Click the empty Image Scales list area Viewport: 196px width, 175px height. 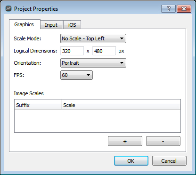pos(98,121)
